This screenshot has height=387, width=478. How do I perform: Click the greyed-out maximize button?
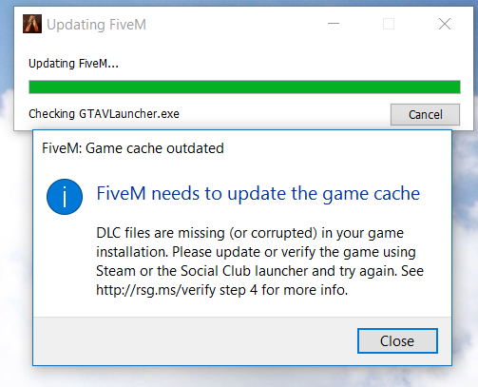point(389,24)
